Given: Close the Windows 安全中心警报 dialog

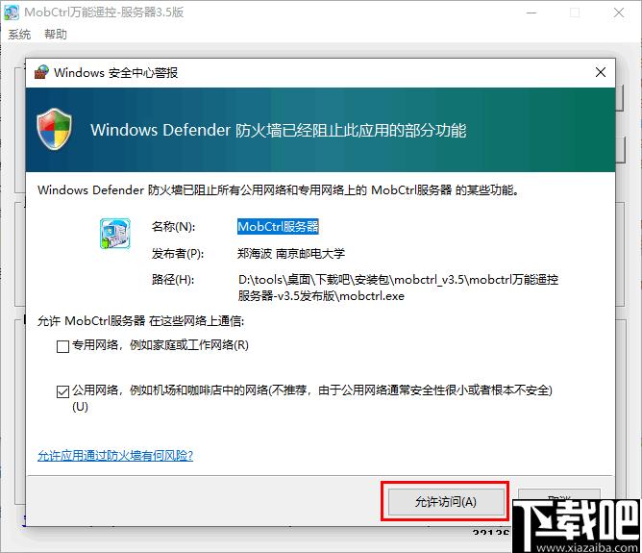Looking at the screenshot, I should coord(601,72).
